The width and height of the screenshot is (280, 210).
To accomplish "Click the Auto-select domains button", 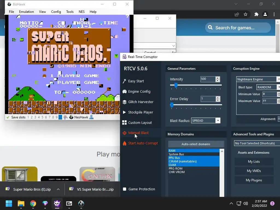I will 196,144.
